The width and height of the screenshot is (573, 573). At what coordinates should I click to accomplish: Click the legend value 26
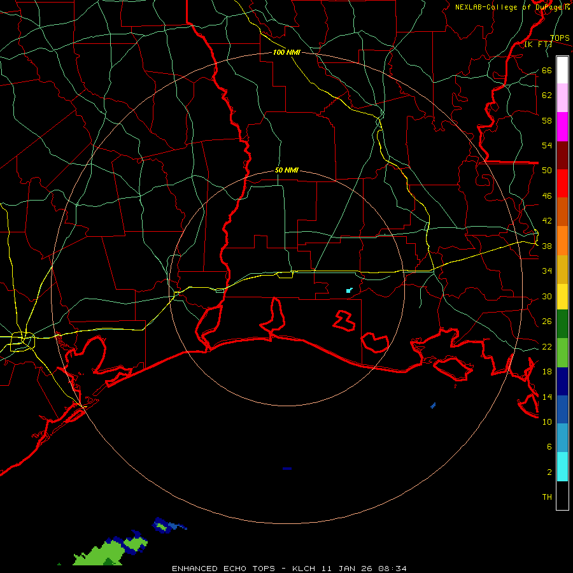click(x=547, y=322)
